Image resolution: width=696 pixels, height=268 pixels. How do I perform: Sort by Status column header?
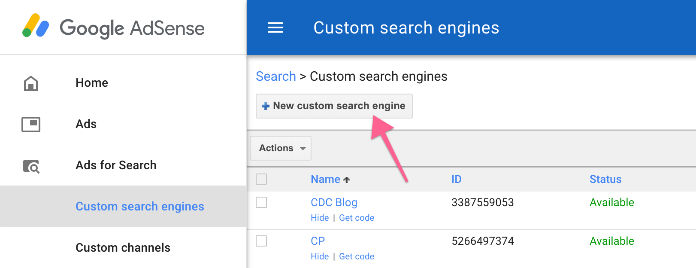click(605, 179)
